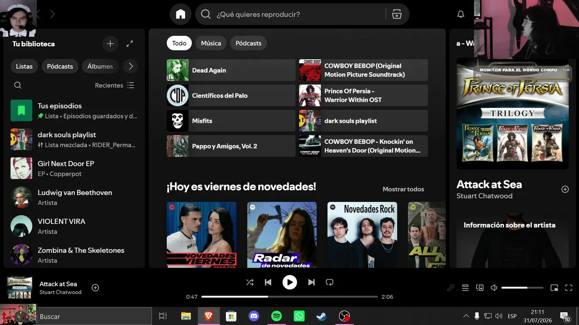Open Discord from the taskbar
This screenshot has height=325, width=579.
pyautogui.click(x=254, y=316)
